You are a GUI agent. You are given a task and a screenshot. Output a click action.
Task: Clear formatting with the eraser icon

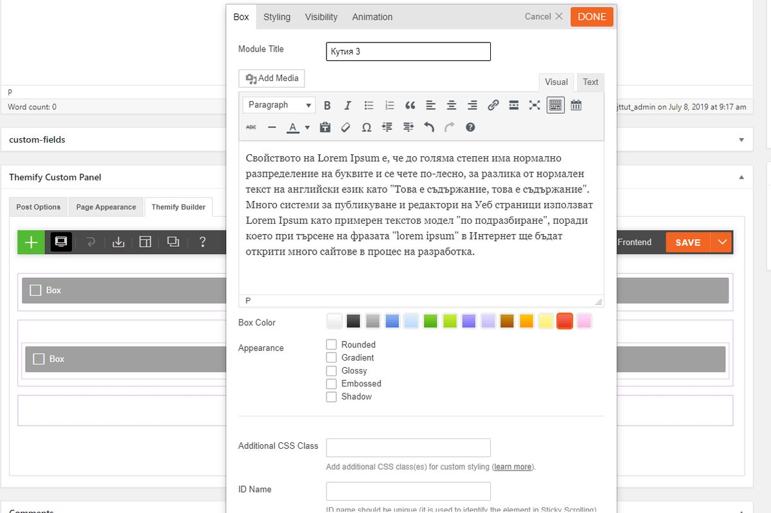click(346, 127)
